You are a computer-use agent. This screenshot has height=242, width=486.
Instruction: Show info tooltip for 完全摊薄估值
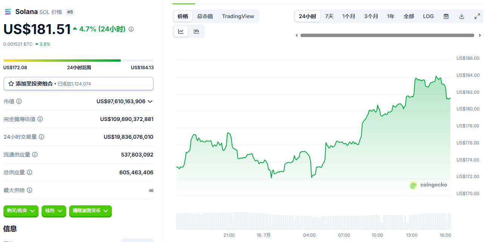pos(40,119)
